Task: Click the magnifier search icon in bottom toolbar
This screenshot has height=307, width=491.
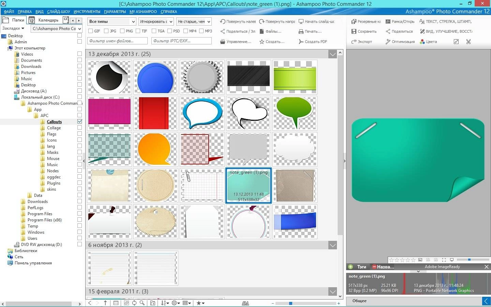Action: coord(142,303)
